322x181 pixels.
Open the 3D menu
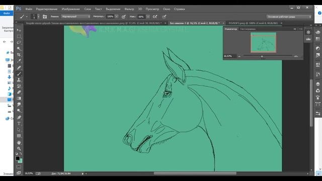click(x=140, y=9)
